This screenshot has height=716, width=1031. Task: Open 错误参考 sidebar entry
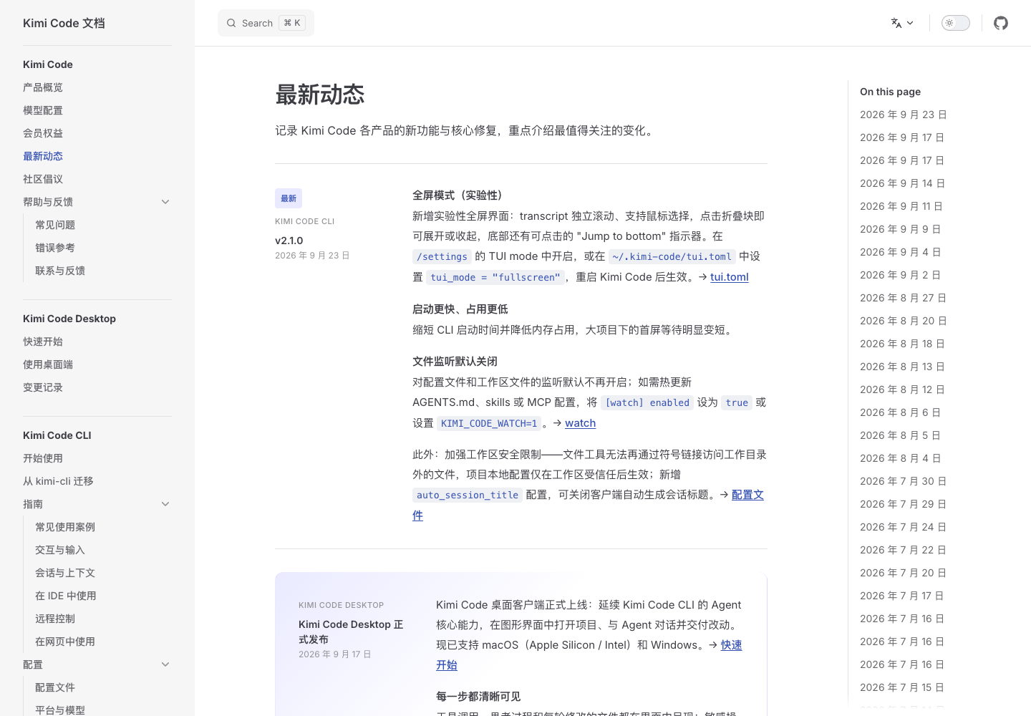(55, 248)
